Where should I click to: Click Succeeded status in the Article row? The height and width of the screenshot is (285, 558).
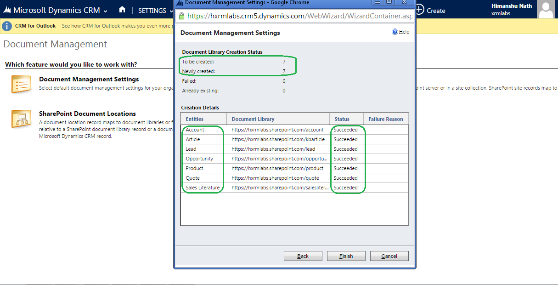click(x=345, y=139)
